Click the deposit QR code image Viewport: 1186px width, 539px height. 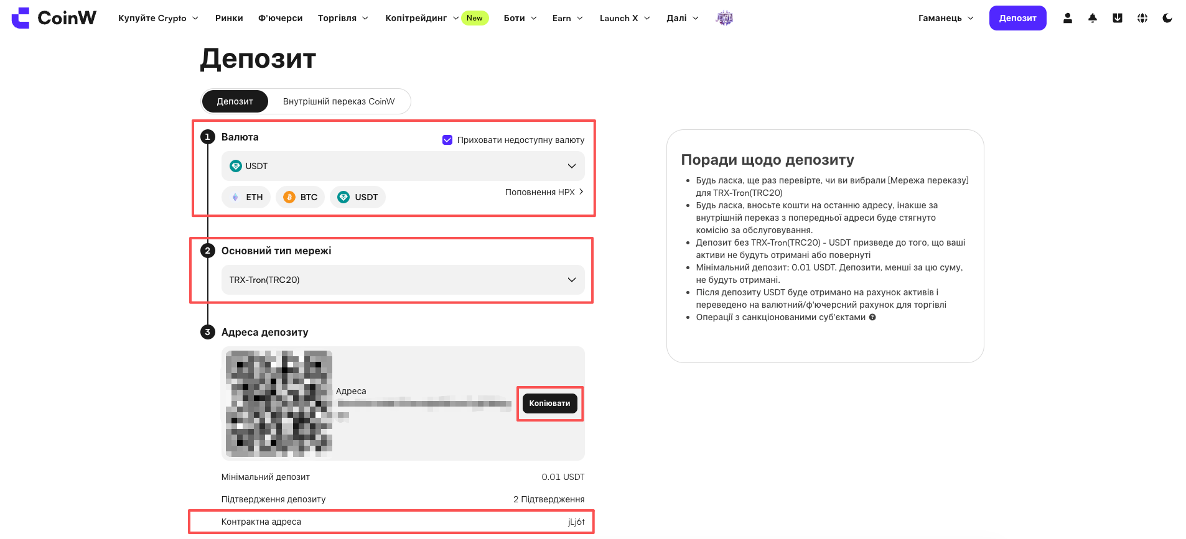(x=279, y=403)
